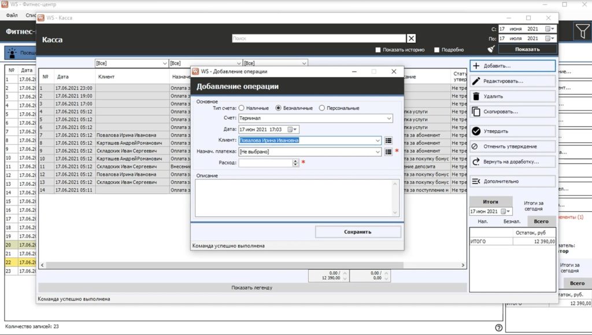The width and height of the screenshot is (592, 335).
Task: Click the horizontal scrollbar of Касса table
Action: [x=225, y=265]
